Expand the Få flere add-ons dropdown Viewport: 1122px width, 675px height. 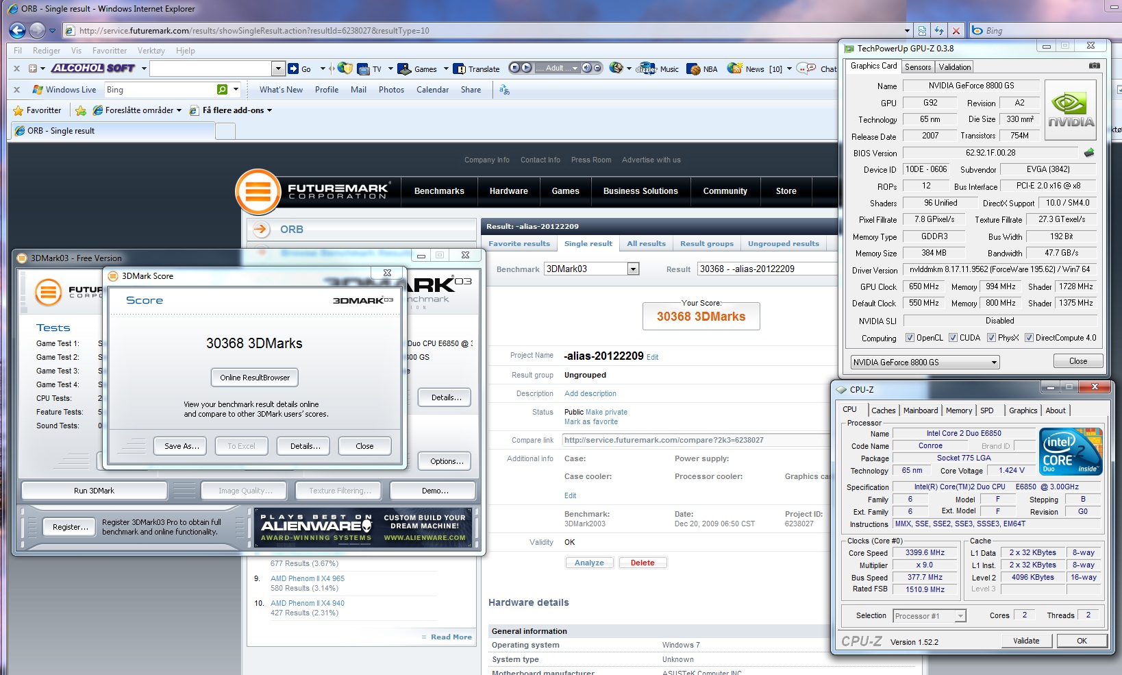[x=269, y=110]
